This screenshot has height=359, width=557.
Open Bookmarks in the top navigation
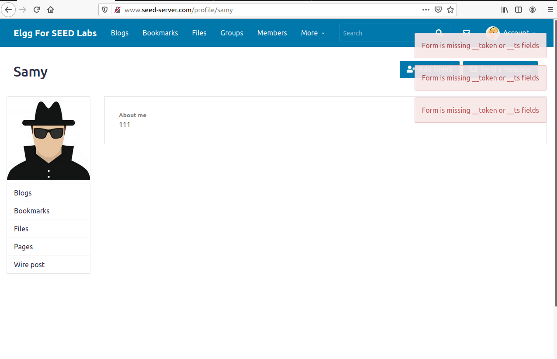click(160, 33)
